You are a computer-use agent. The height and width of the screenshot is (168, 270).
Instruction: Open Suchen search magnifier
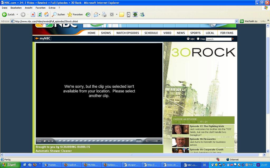pyautogui.click(x=58, y=15)
